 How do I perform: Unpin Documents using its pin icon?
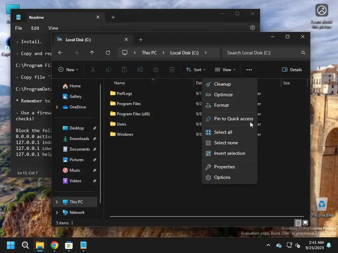(x=94, y=149)
